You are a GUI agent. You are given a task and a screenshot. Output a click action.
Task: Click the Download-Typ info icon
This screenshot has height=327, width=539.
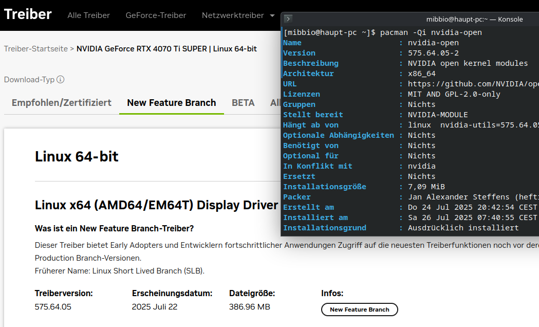click(x=61, y=79)
